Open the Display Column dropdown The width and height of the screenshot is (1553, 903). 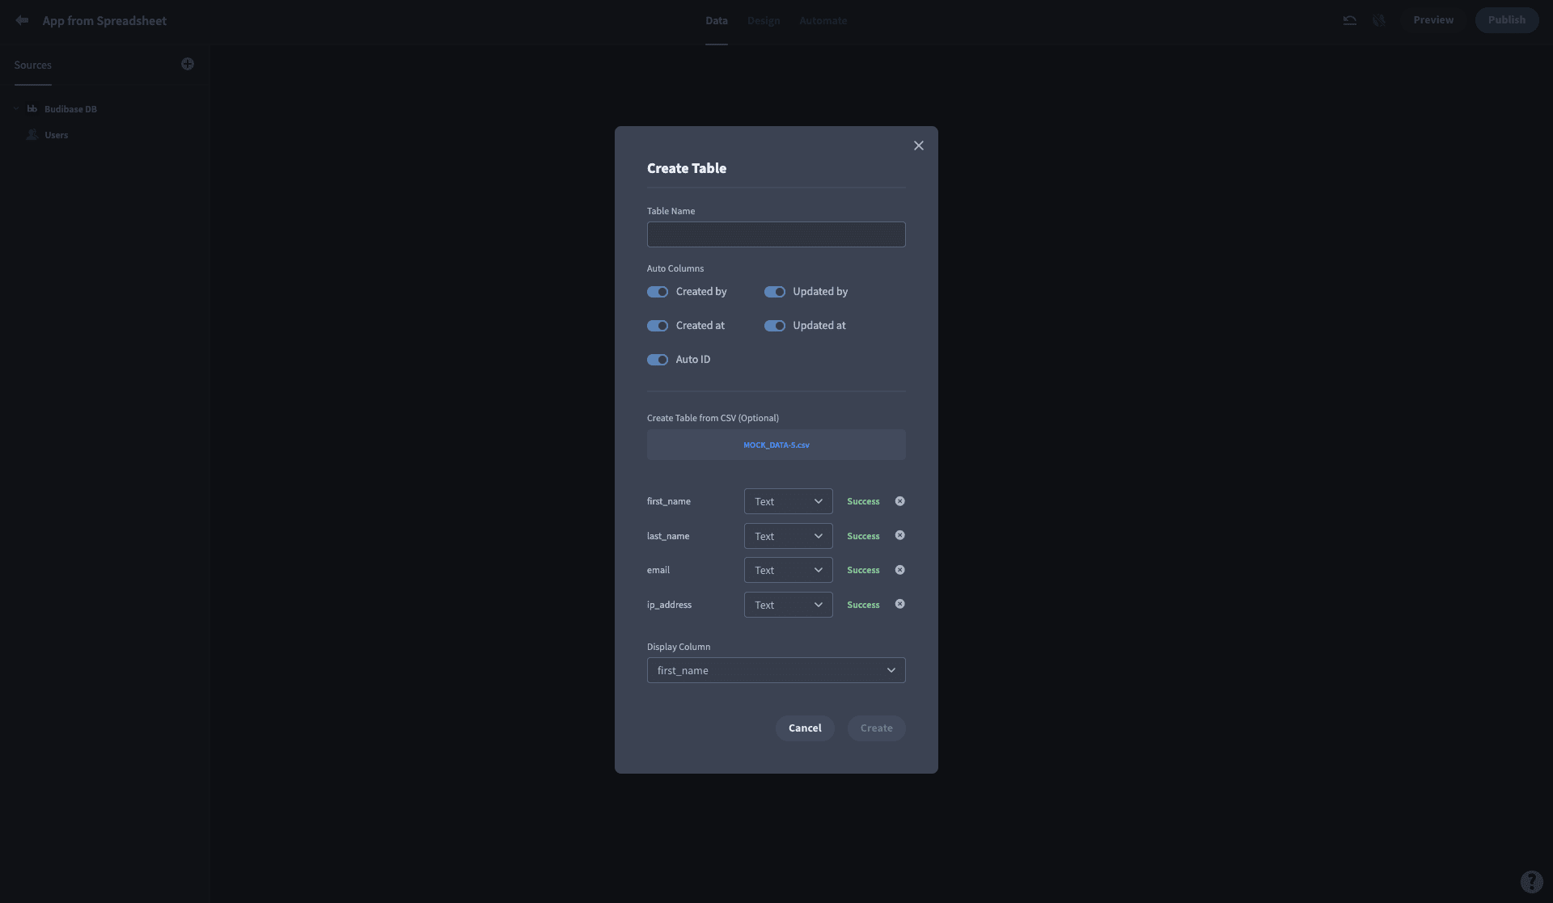coord(776,670)
